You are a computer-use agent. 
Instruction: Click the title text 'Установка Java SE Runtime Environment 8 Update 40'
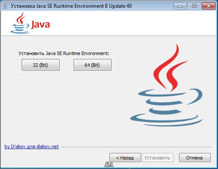pos(71,6)
